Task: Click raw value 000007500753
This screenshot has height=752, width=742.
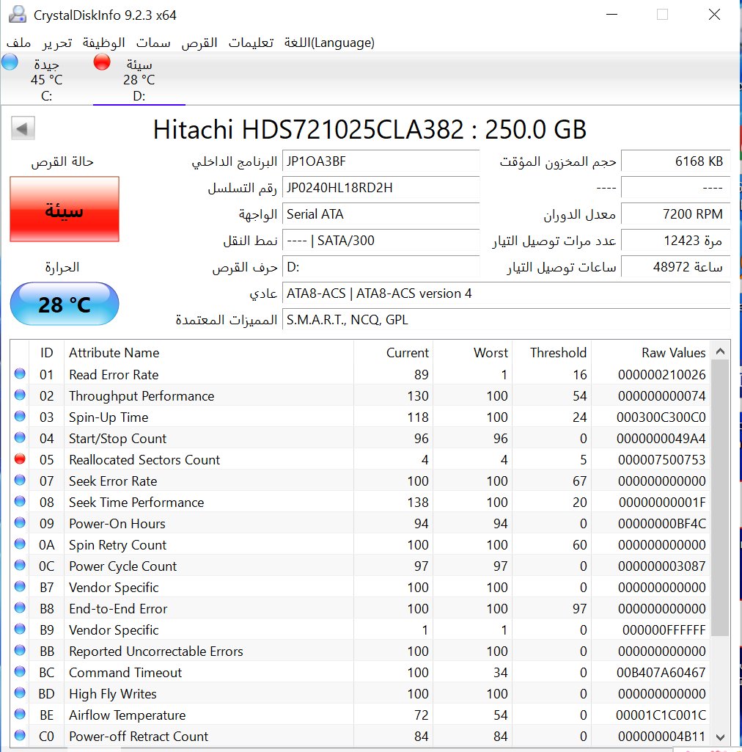Action: point(661,459)
